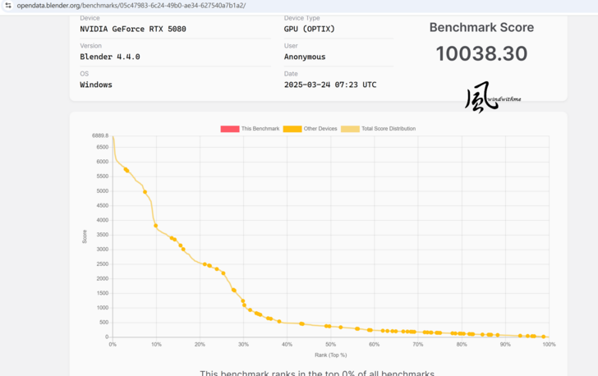Select the NVIDIA GeForce RTX 5080 device text
Viewport: 598px width, 376px height.
point(133,29)
